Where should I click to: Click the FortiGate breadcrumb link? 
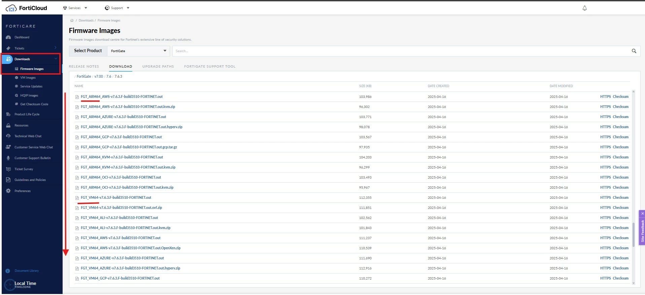(x=84, y=77)
